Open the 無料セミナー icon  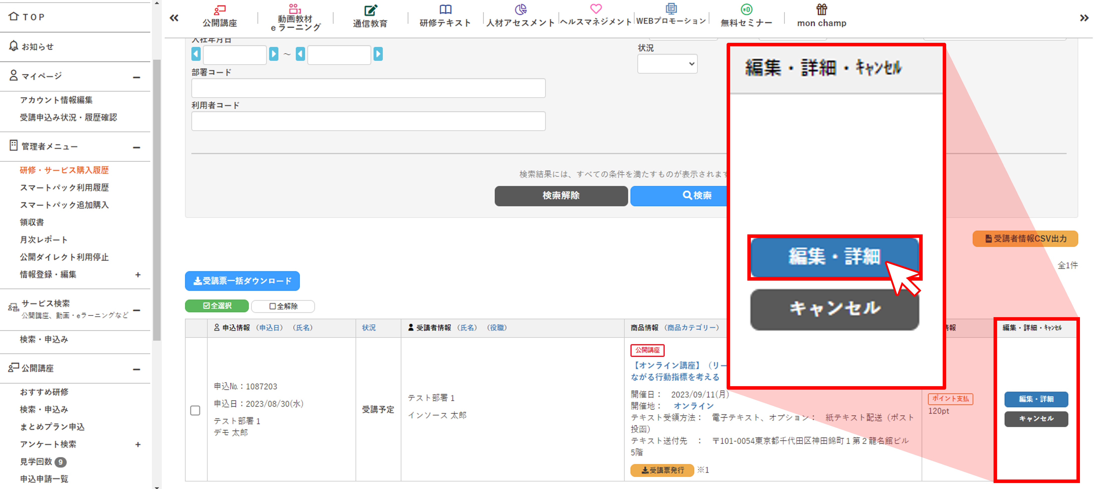[x=747, y=9]
